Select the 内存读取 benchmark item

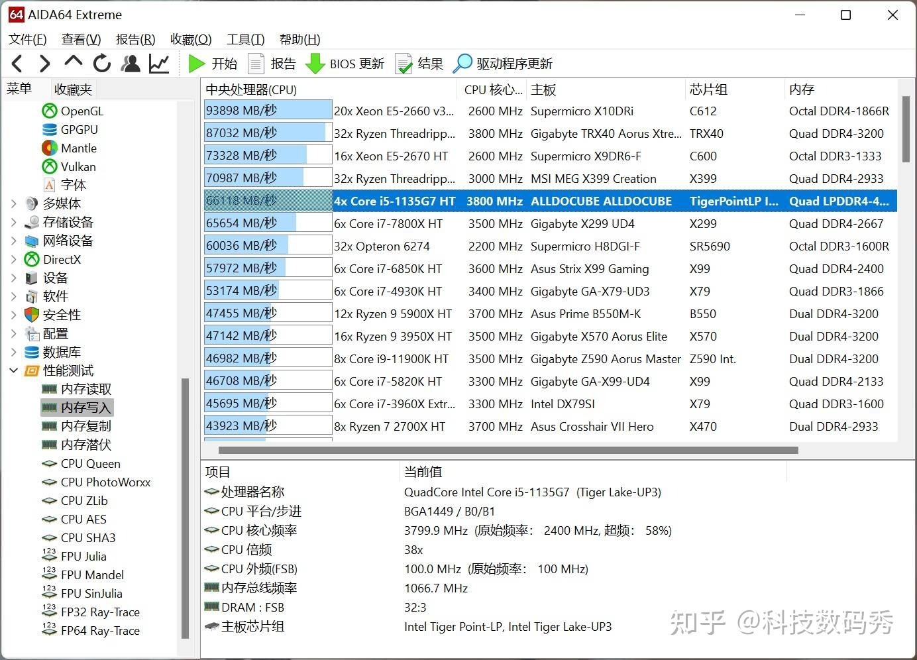(x=85, y=389)
